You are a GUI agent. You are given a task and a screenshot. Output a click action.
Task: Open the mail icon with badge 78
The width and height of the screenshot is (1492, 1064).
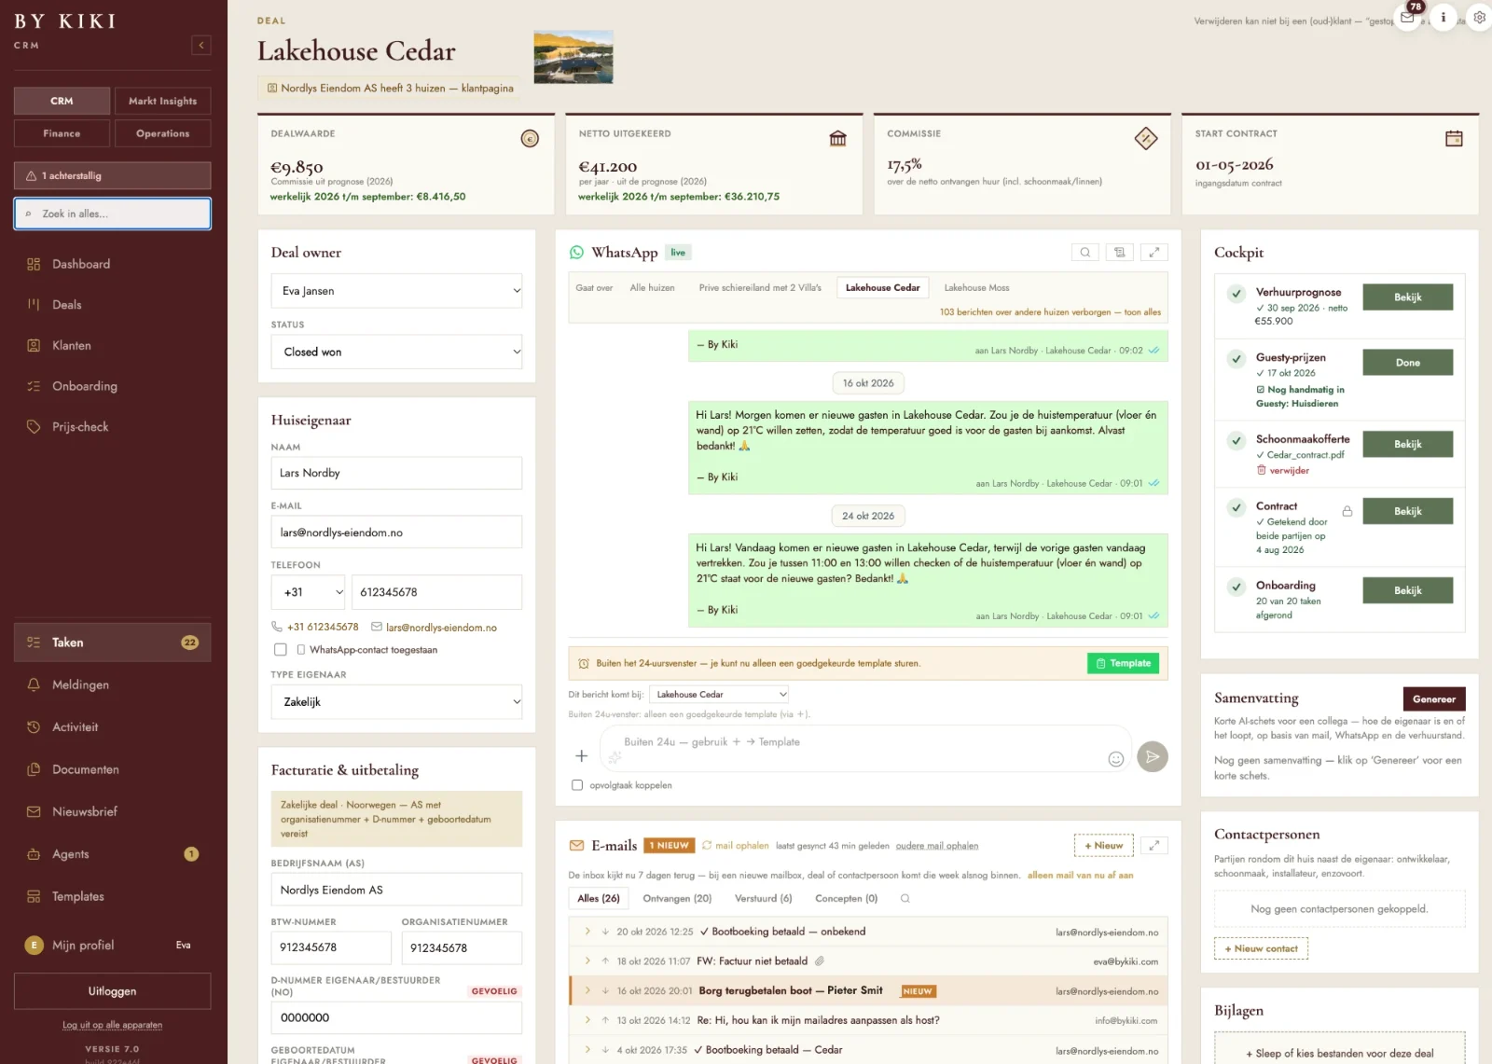1407,17
